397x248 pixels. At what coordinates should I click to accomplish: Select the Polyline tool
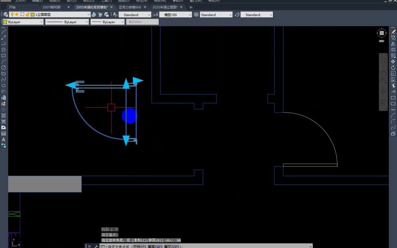click(4, 44)
